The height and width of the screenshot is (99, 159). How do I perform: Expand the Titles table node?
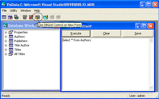point(6,50)
